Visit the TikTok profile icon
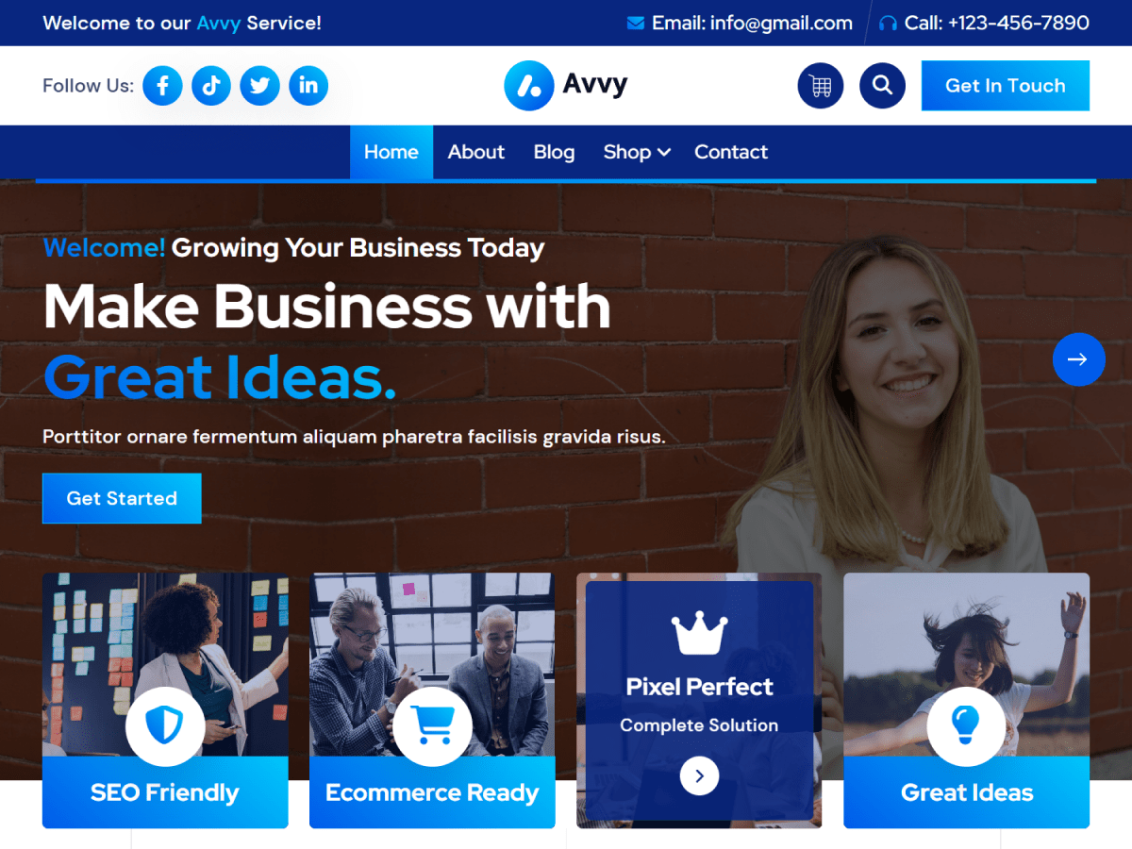 [211, 86]
